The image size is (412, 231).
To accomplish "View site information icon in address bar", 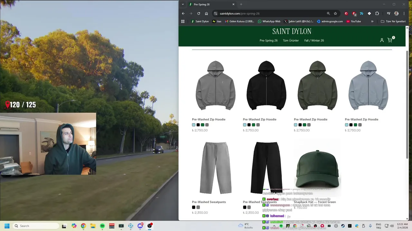I will coord(215,13).
